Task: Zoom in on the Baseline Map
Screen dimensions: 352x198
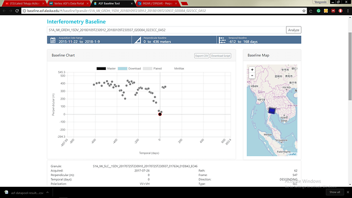Action: (252, 70)
